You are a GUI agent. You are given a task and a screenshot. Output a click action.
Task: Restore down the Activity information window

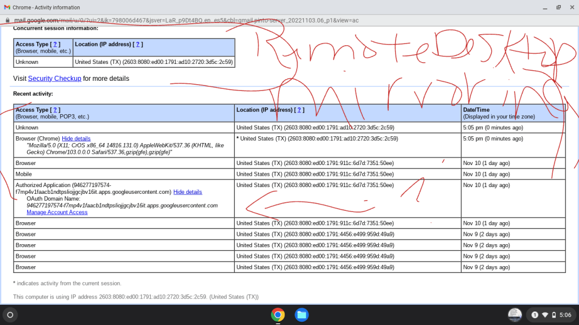coord(558,7)
